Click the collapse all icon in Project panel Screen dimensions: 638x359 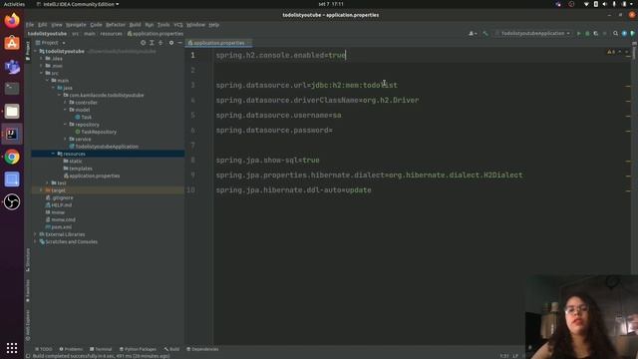point(160,42)
